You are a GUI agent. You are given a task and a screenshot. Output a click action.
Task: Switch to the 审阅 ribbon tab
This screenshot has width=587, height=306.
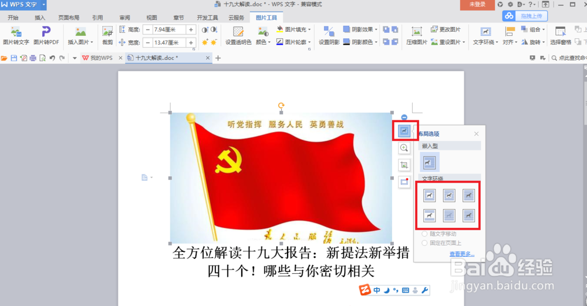pos(124,18)
